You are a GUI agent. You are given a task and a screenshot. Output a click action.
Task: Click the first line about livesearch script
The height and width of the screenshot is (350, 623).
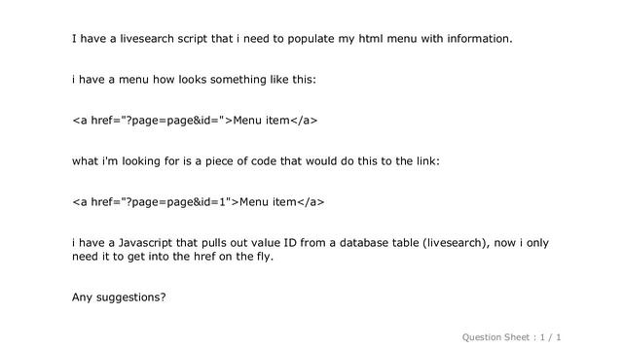coord(292,39)
